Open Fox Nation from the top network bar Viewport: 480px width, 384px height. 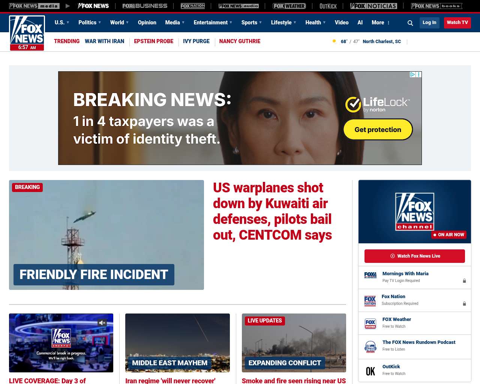pos(193,6)
